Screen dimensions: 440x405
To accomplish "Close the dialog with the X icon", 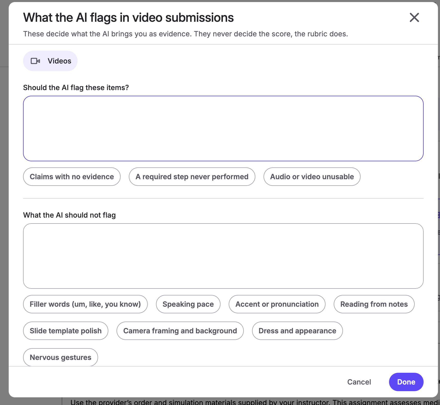I will tap(414, 18).
